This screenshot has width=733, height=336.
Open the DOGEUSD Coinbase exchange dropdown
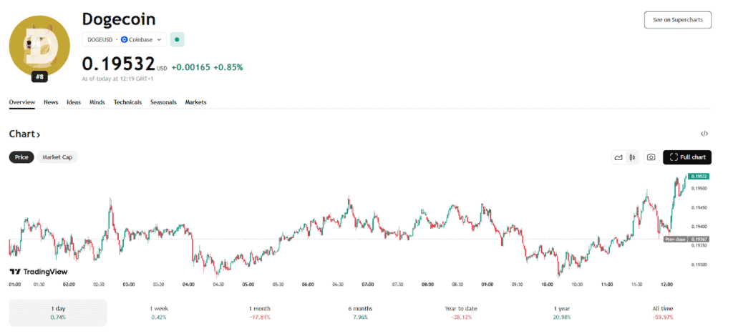tap(124, 40)
